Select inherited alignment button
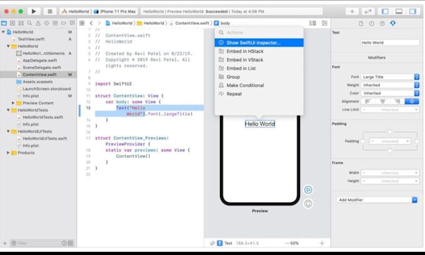The width and height of the screenshot is (425, 255). point(412,102)
